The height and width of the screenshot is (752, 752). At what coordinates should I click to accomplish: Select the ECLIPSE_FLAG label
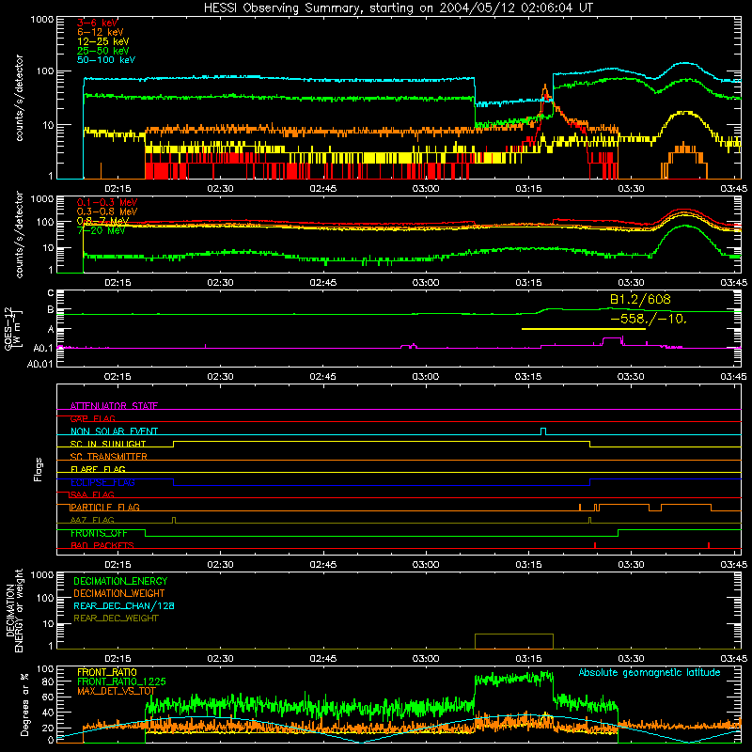[x=102, y=482]
